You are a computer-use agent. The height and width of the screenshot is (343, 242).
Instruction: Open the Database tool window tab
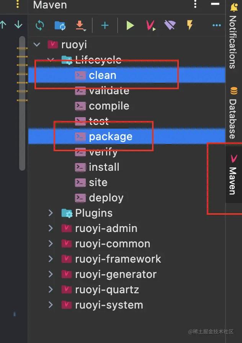tap(233, 113)
